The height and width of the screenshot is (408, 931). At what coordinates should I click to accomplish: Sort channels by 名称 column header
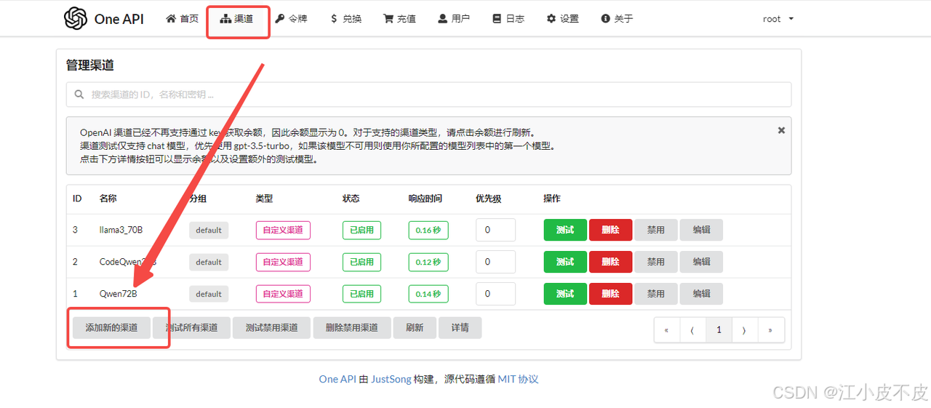(108, 199)
